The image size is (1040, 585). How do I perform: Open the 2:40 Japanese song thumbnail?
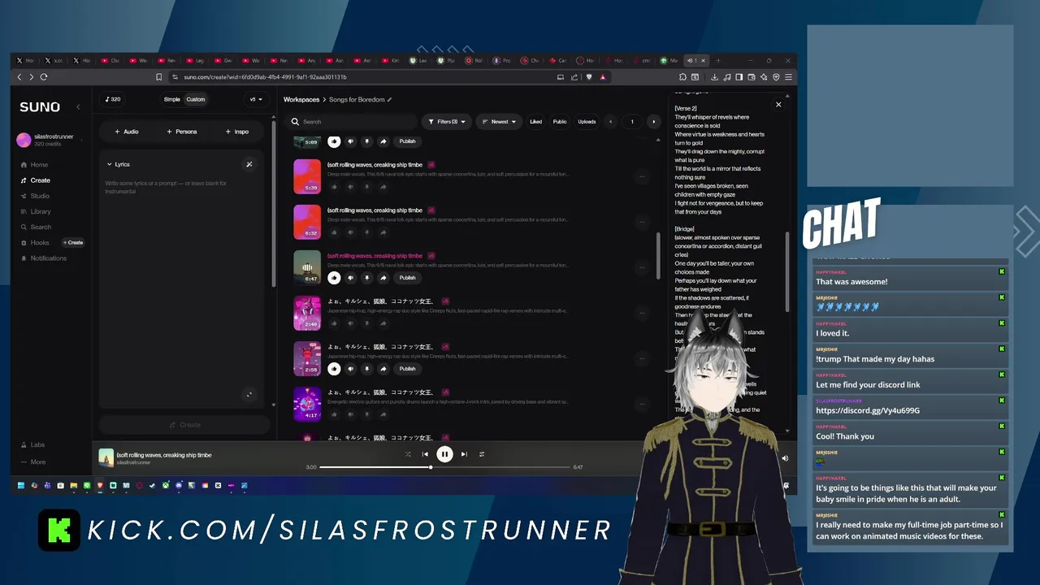pyautogui.click(x=307, y=313)
